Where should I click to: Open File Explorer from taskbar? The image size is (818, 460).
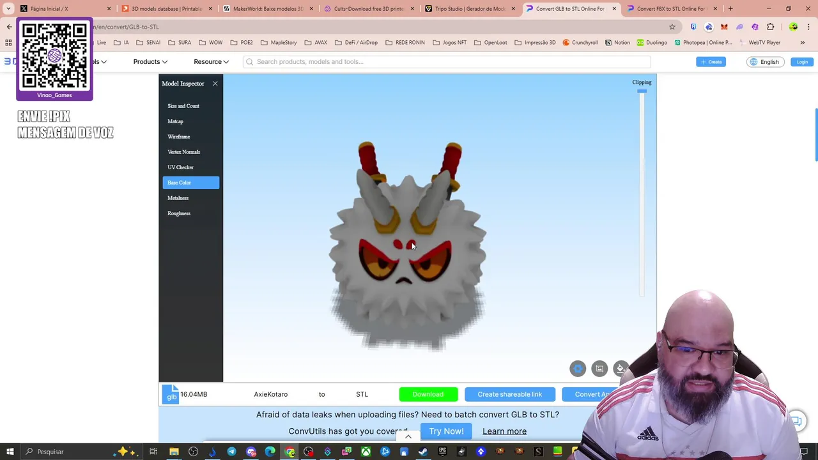click(x=174, y=452)
